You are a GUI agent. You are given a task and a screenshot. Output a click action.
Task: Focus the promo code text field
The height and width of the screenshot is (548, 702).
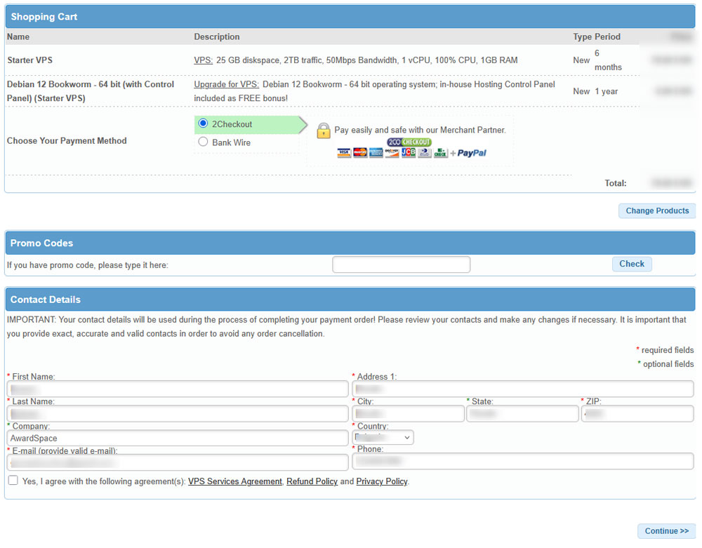coord(401,265)
